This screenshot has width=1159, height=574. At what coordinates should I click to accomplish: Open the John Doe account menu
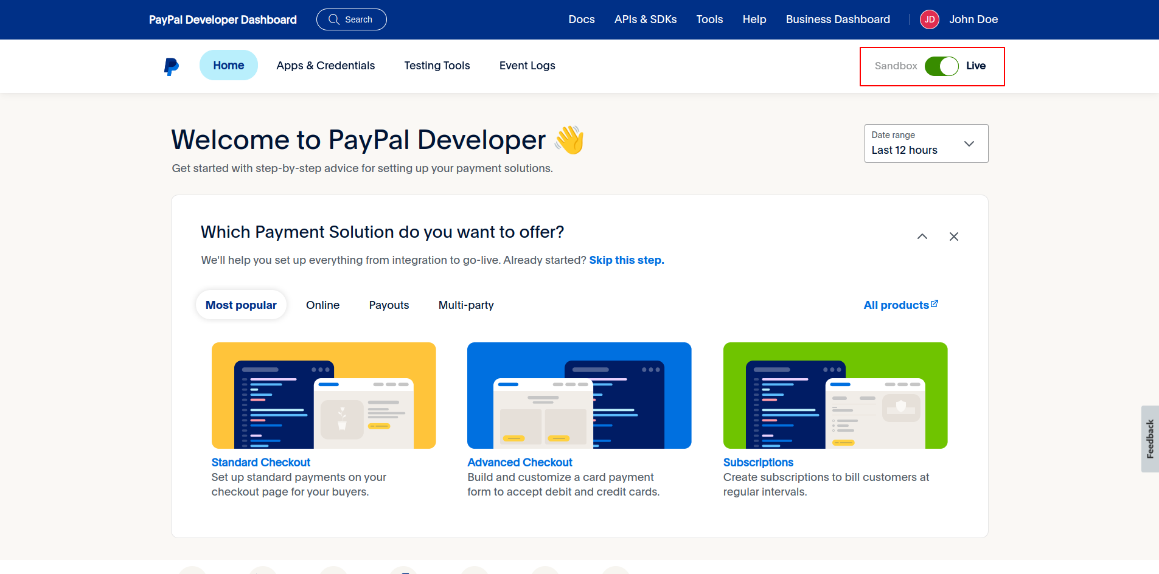(973, 19)
